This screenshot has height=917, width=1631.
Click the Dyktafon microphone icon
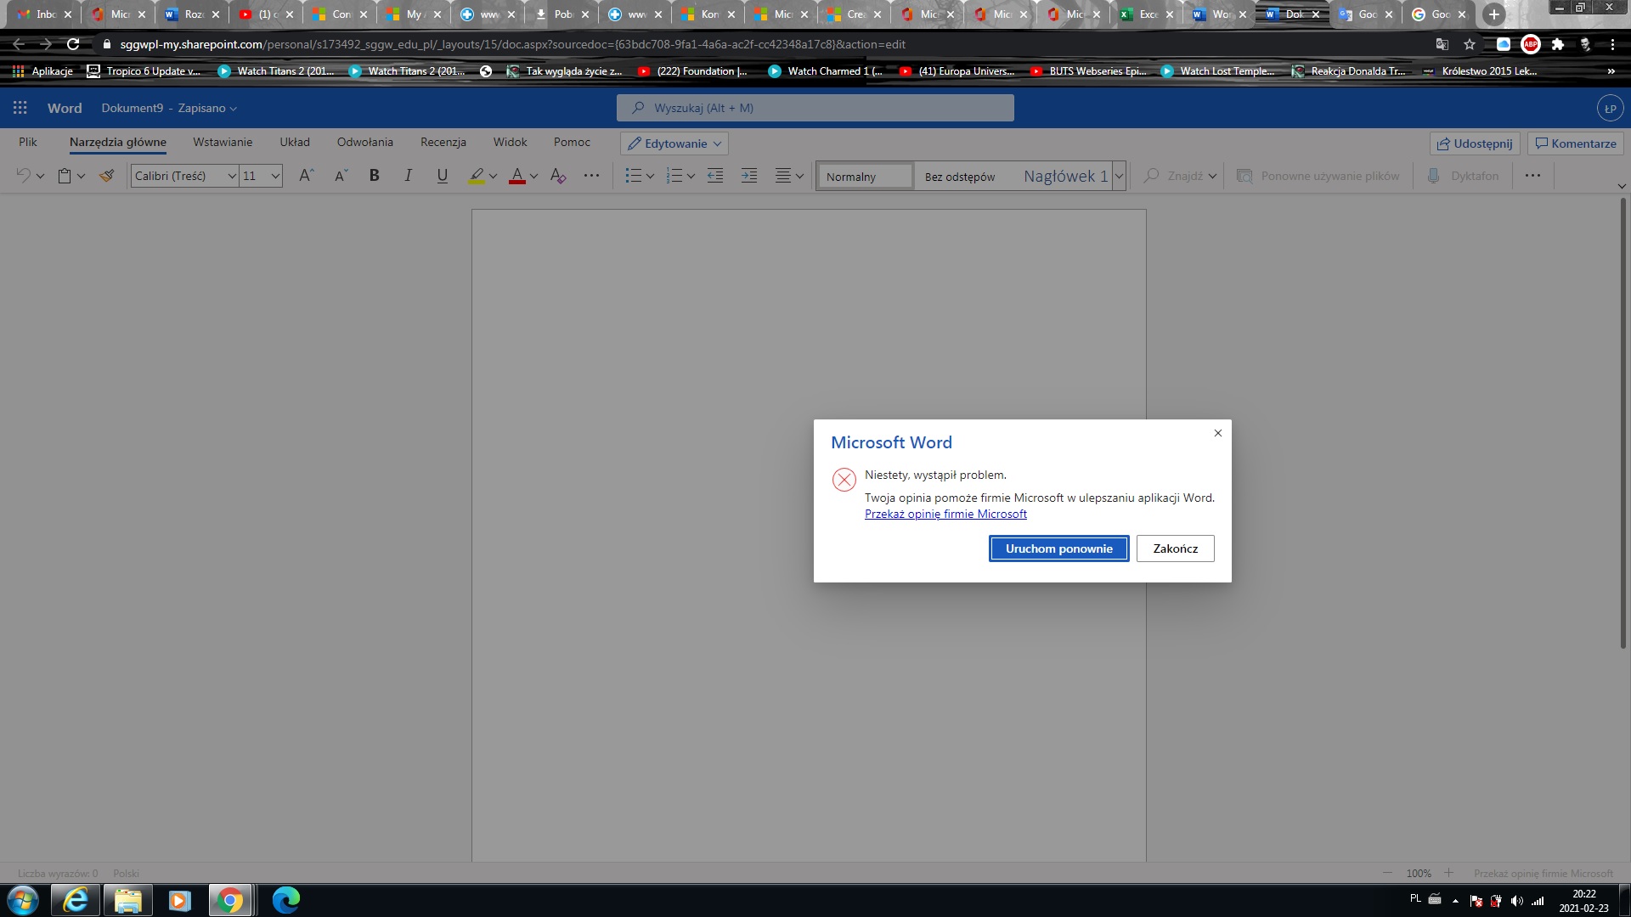coord(1434,176)
